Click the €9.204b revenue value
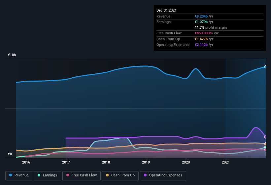Viewport: 271px width, 185px height. pyautogui.click(x=201, y=16)
